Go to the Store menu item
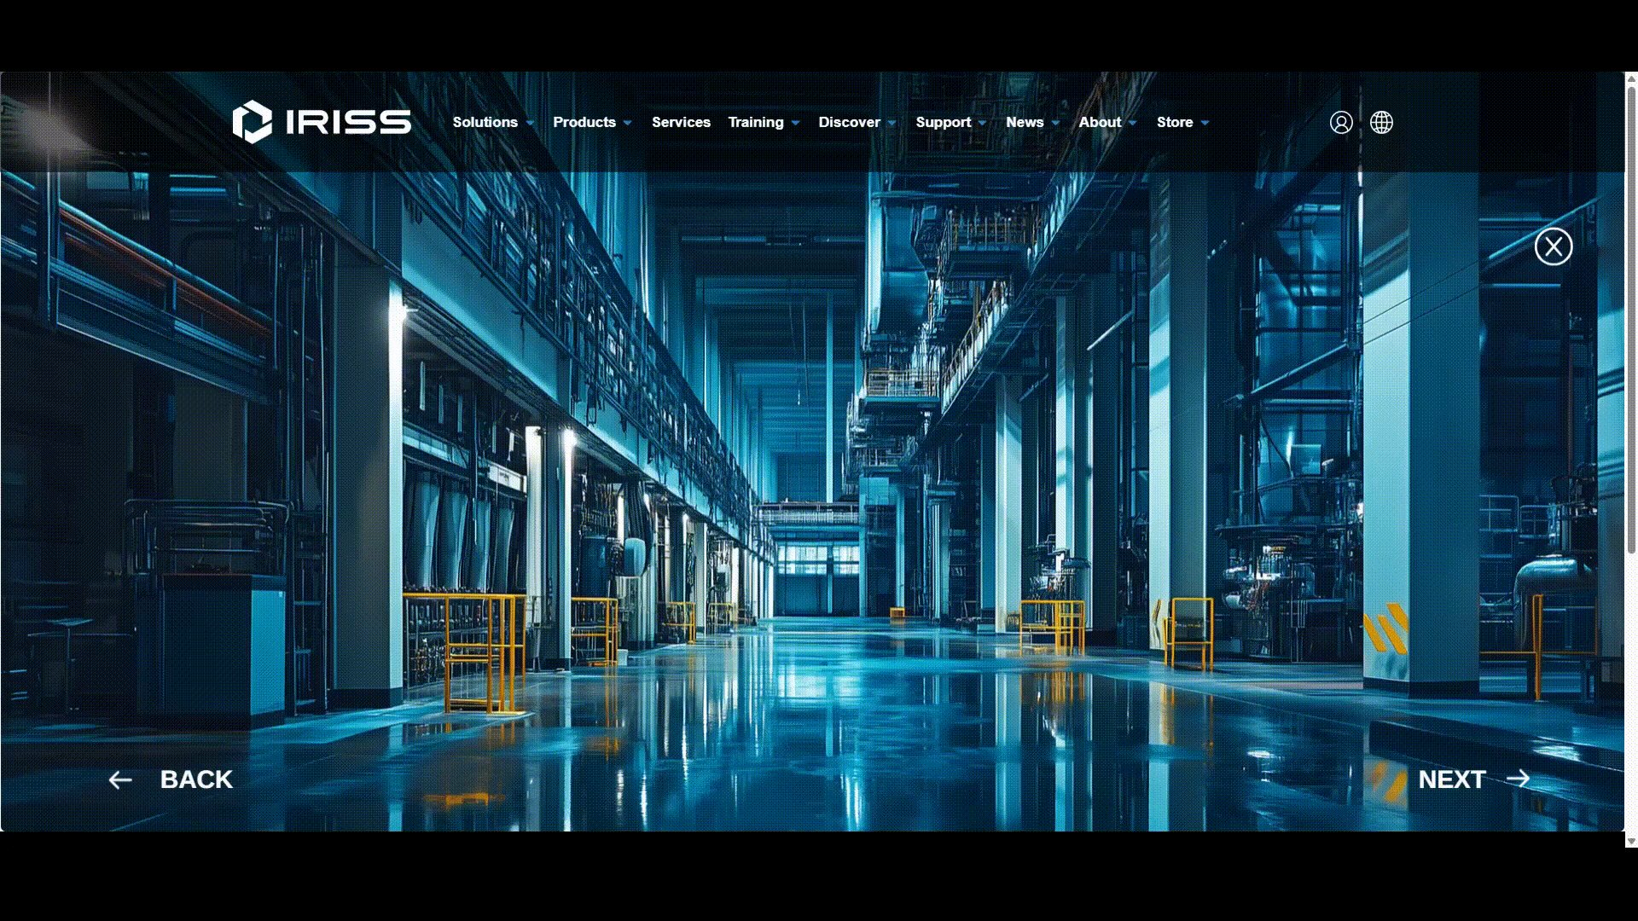 coord(1176,123)
